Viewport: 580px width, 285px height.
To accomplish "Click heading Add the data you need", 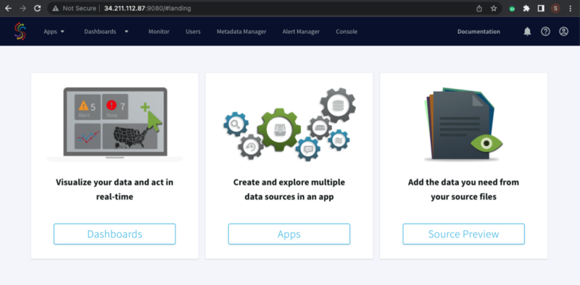I will [x=463, y=190].
